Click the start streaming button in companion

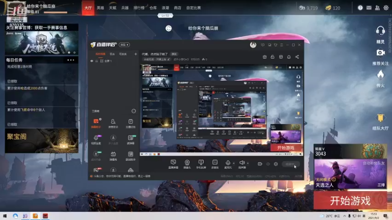click(291, 164)
